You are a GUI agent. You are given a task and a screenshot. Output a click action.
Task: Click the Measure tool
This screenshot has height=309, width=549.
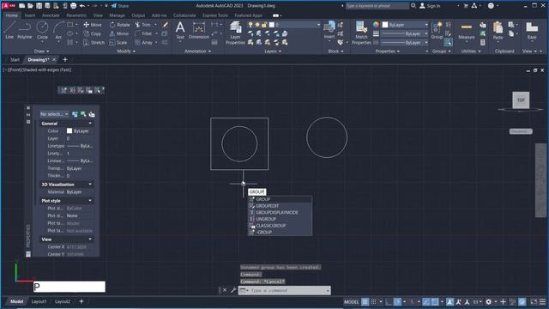467,31
